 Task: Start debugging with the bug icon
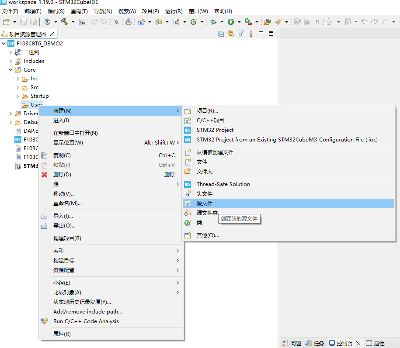point(214,22)
